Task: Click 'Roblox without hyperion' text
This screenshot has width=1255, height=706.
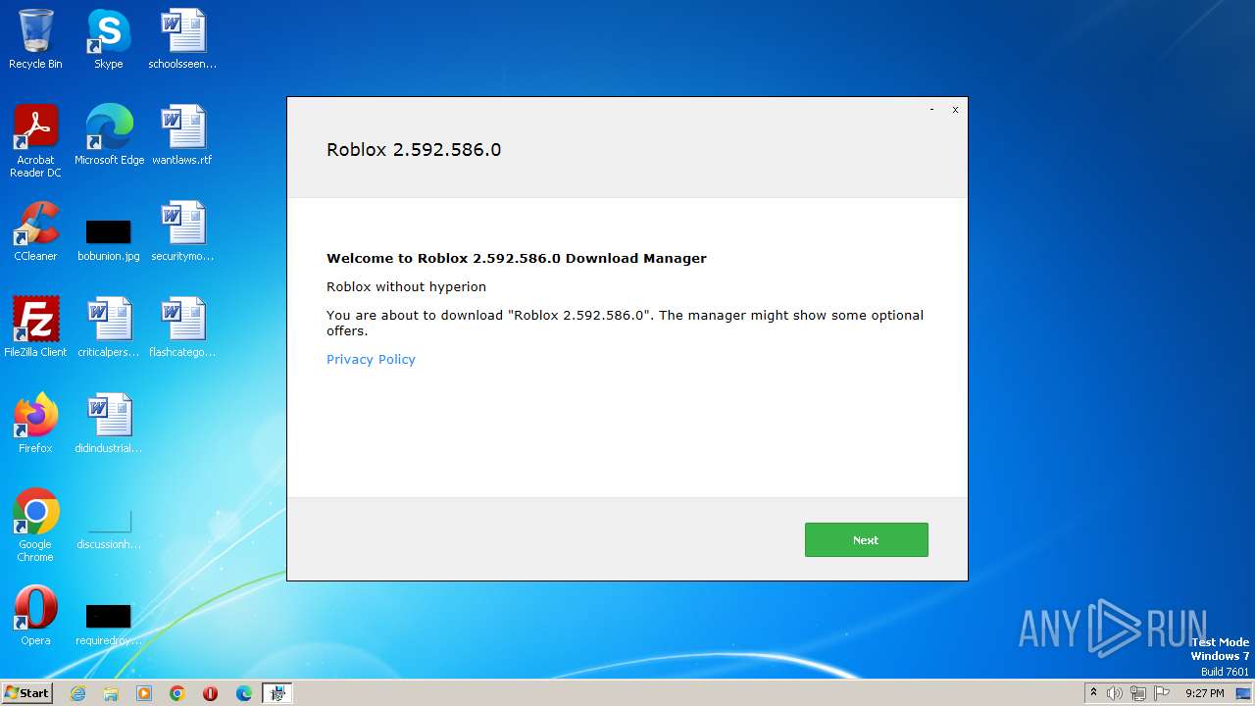Action: (x=406, y=287)
